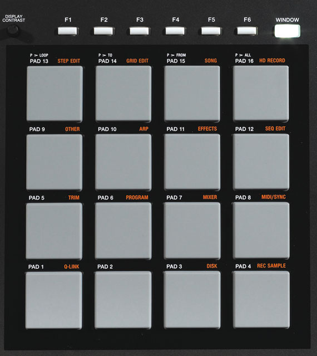Image resolution: width=317 pixels, height=356 pixels.
Task: Tap PAD 3 labeled DISK
Action: pos(192,300)
